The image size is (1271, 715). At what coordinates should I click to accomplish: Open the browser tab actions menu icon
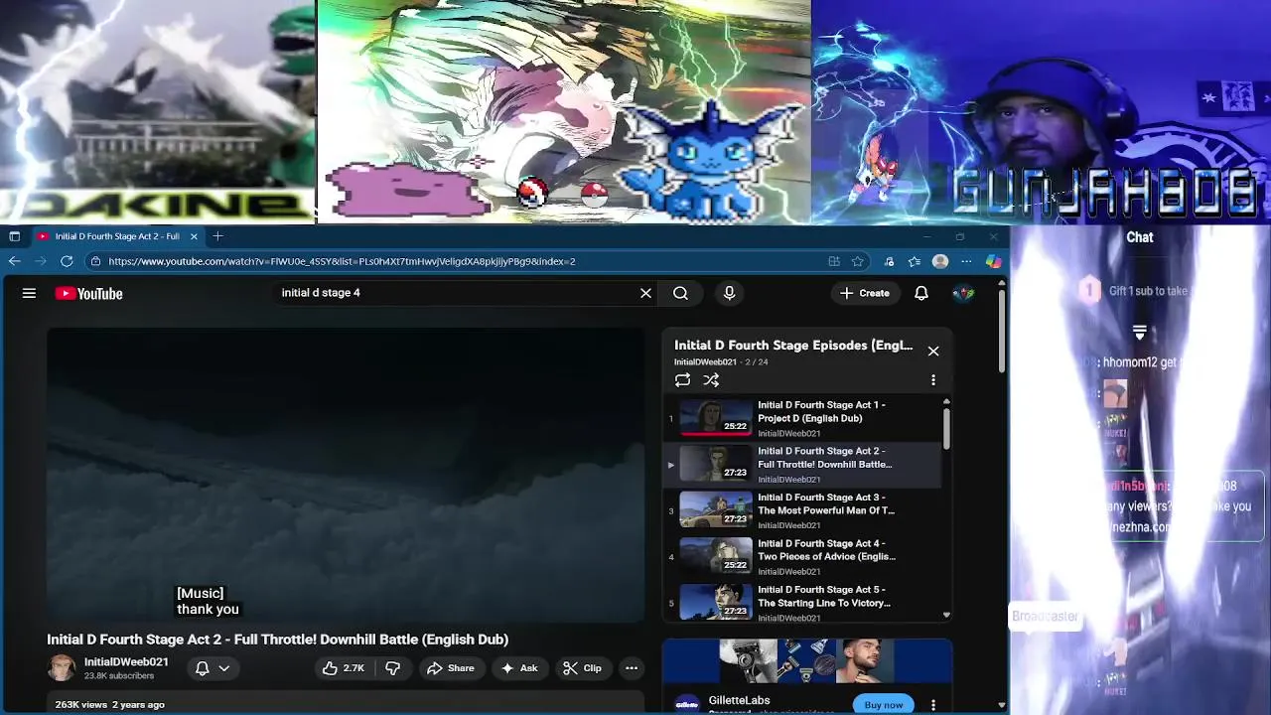tap(14, 236)
